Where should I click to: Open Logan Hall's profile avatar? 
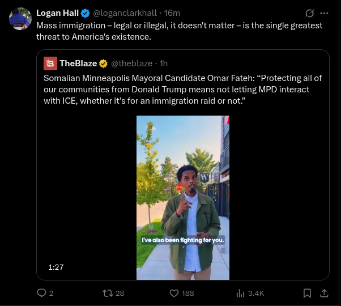point(20,19)
